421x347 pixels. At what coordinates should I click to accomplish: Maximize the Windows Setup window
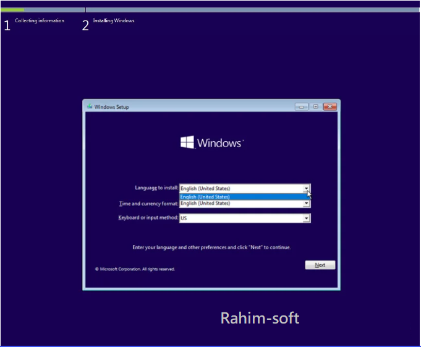click(x=315, y=106)
